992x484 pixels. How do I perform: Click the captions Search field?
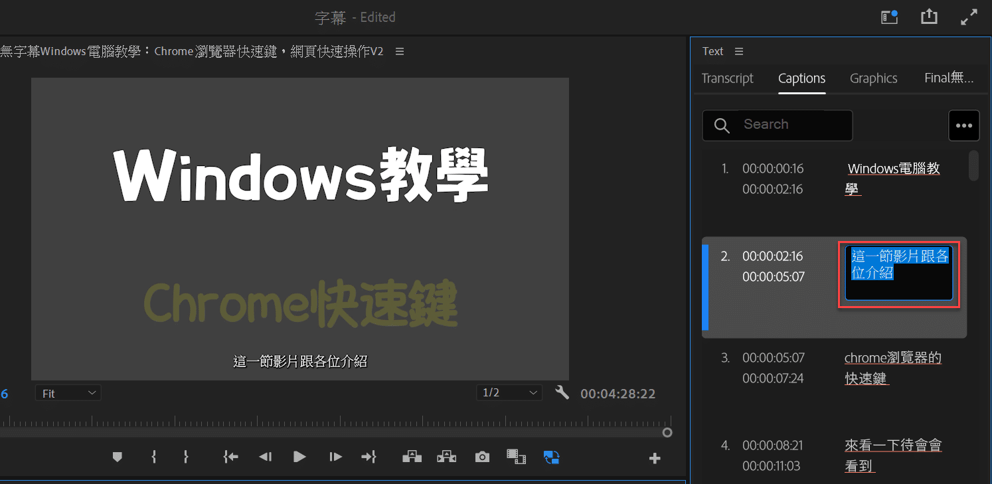point(778,125)
